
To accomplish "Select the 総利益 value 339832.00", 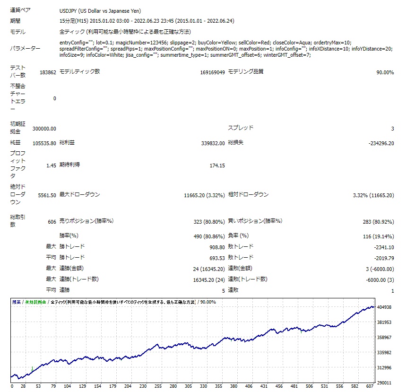I will [x=212, y=143].
